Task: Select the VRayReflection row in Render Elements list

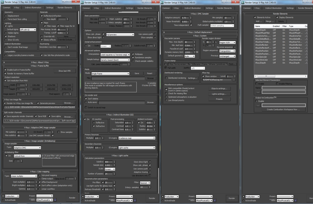Action: tap(280, 45)
